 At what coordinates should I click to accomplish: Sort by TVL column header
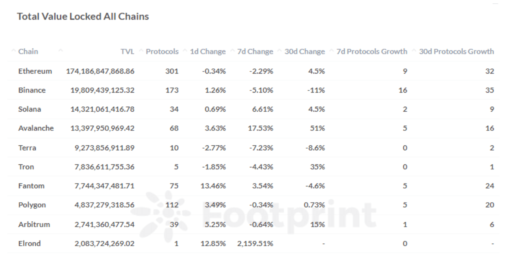(127, 51)
